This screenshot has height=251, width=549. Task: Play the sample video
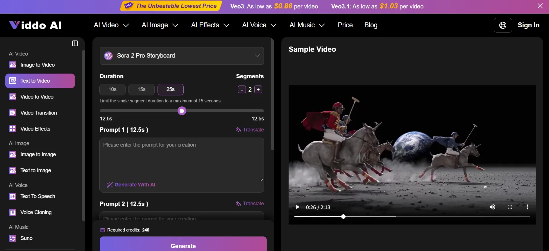(x=297, y=207)
